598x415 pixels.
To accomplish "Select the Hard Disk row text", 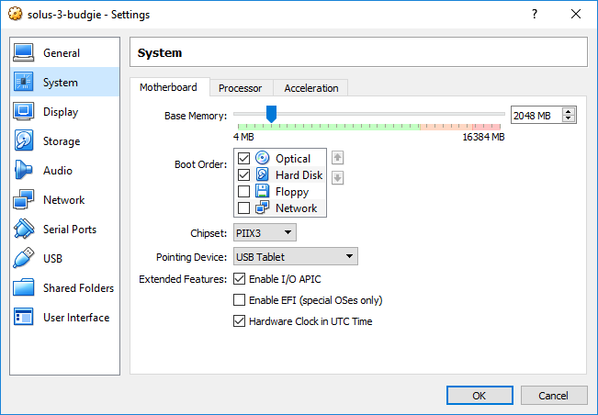I will (x=299, y=175).
